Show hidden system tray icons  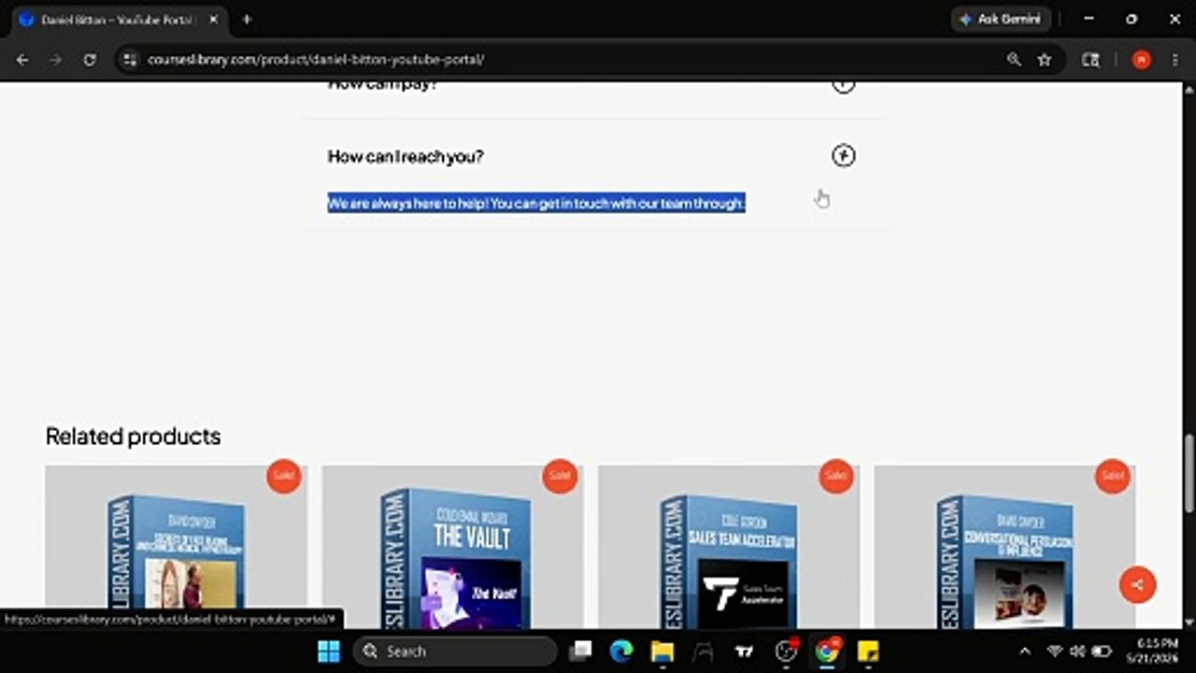point(1025,652)
